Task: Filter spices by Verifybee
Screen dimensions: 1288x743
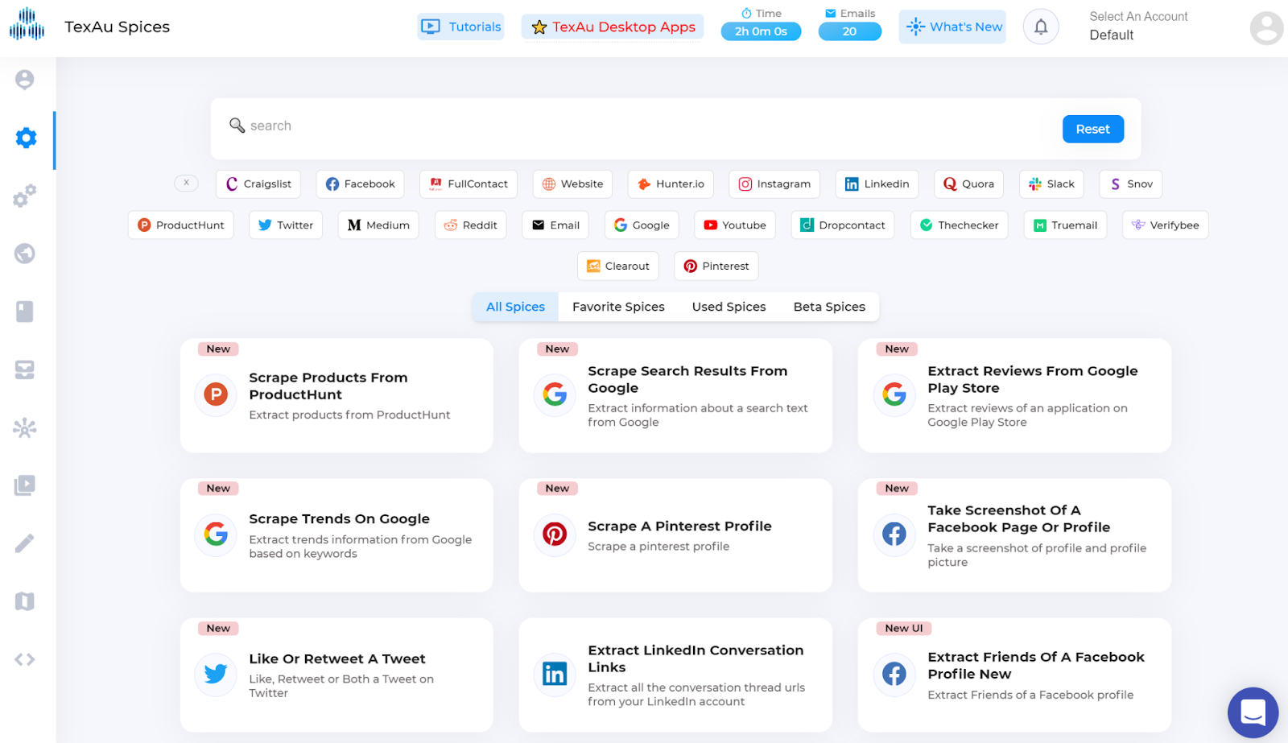Action: coord(1165,225)
